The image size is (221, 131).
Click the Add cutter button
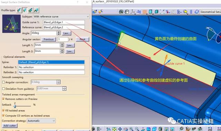point(10,125)
